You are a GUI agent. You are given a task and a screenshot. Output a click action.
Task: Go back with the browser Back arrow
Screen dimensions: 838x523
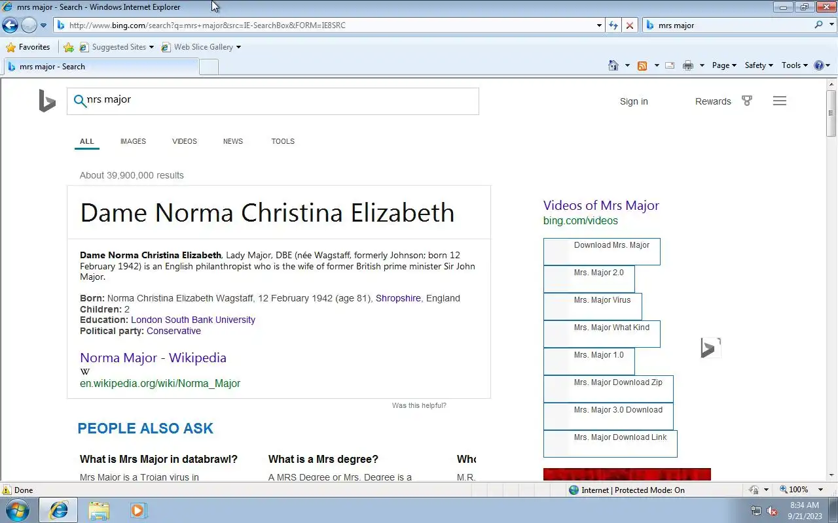(x=10, y=25)
